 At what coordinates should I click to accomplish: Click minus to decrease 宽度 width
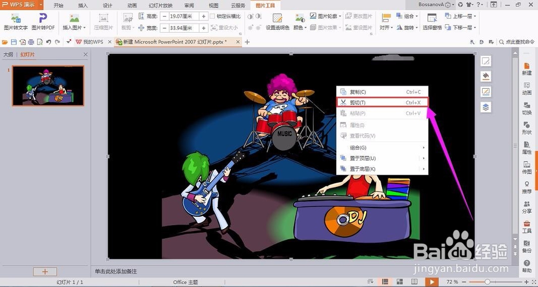pyautogui.click(x=165, y=28)
